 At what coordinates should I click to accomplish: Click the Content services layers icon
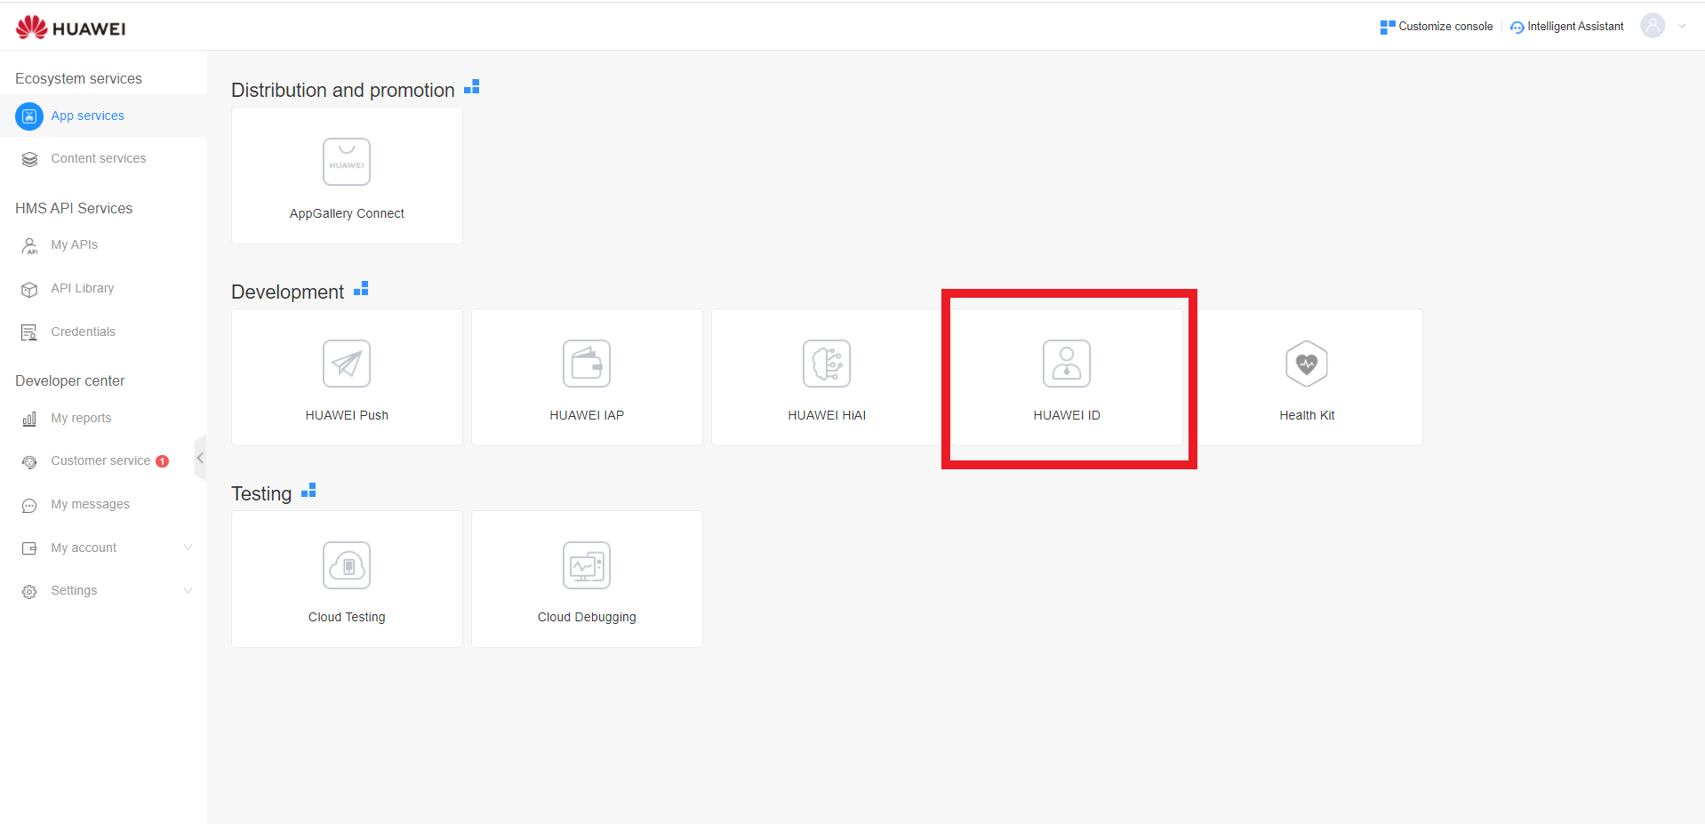29,159
